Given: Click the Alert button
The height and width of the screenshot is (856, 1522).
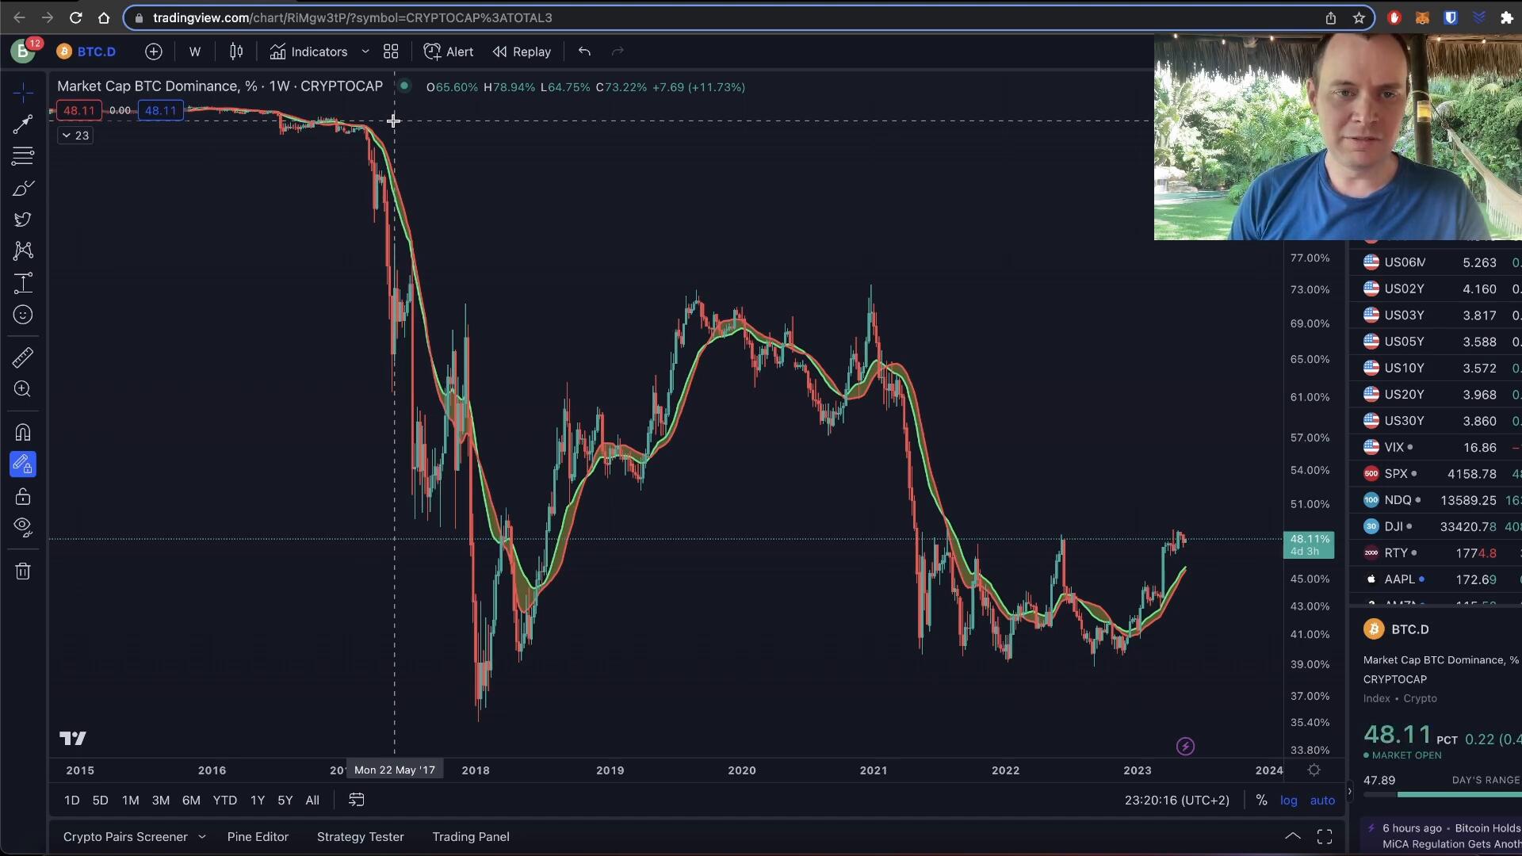Looking at the screenshot, I should (x=449, y=52).
